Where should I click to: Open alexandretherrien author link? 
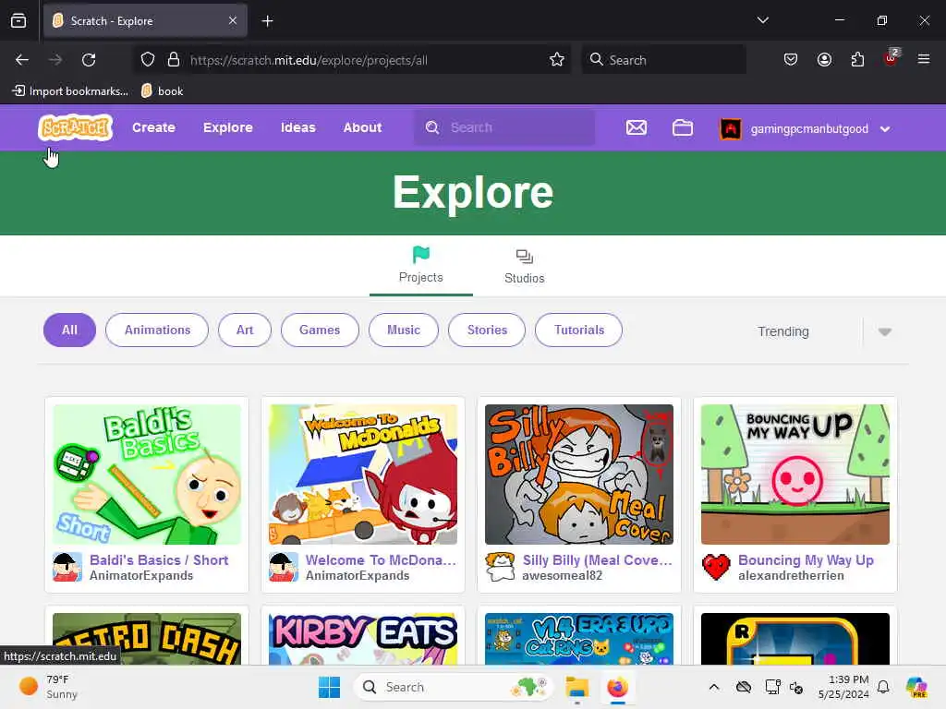791,576
